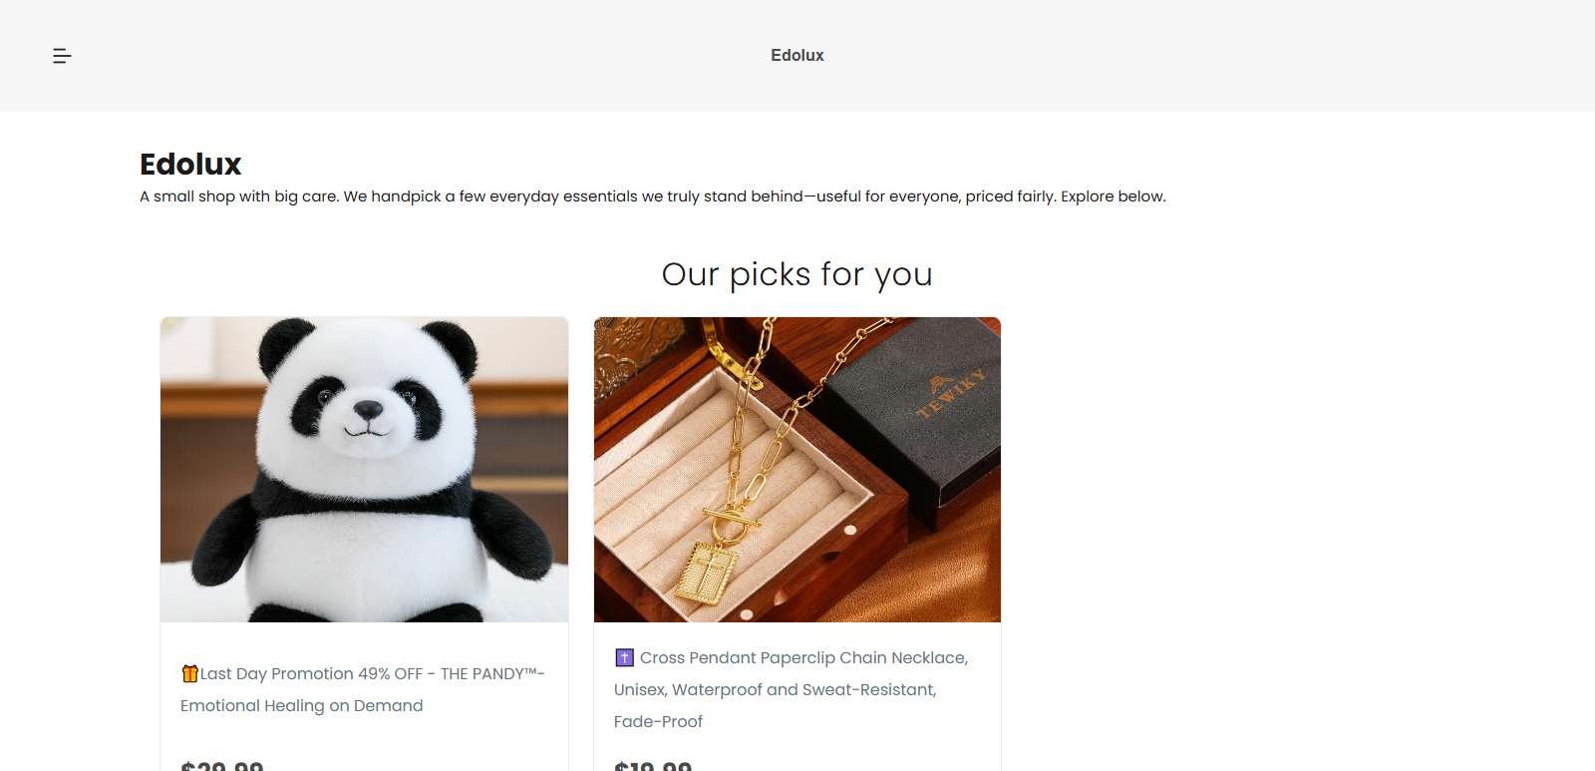Click the large bold Edolux page heading
Screen dimensions: 1595x771
coord(190,164)
